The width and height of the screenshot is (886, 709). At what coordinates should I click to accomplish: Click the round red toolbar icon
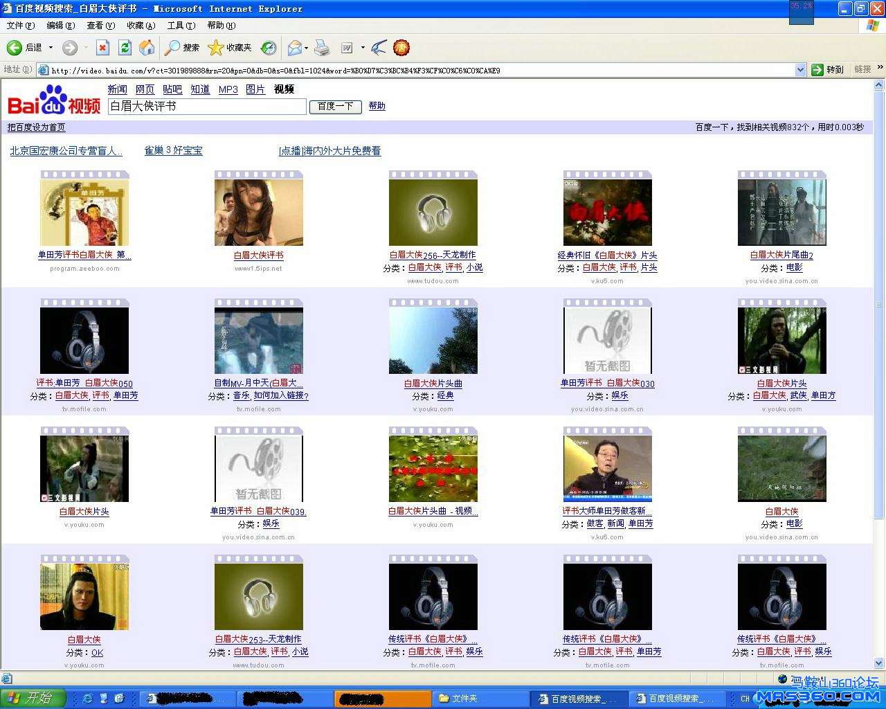point(401,48)
